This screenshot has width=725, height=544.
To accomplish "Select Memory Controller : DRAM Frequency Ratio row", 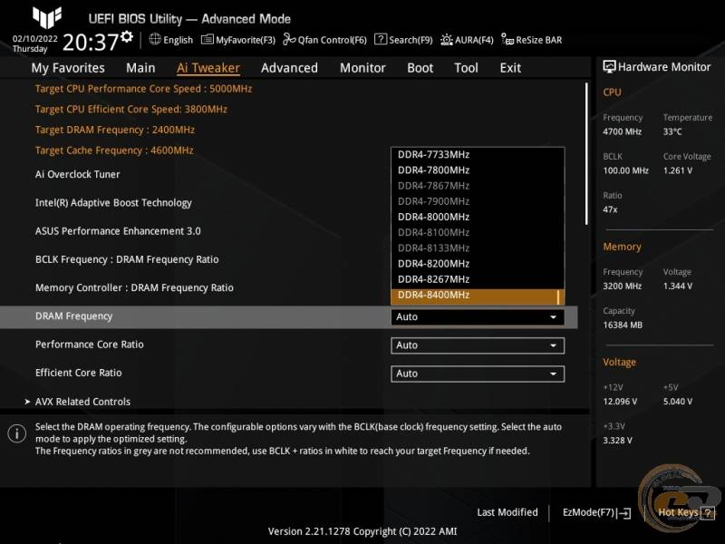I will tap(134, 287).
